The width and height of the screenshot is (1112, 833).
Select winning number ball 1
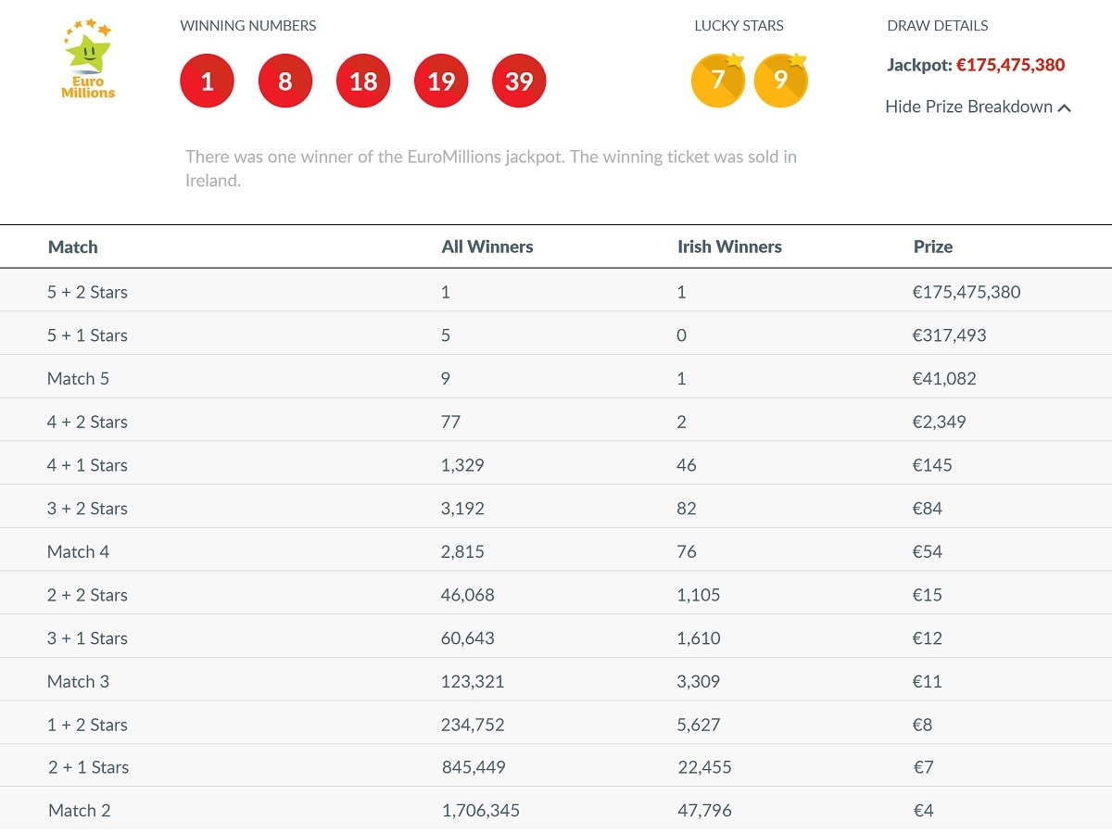pyautogui.click(x=207, y=82)
